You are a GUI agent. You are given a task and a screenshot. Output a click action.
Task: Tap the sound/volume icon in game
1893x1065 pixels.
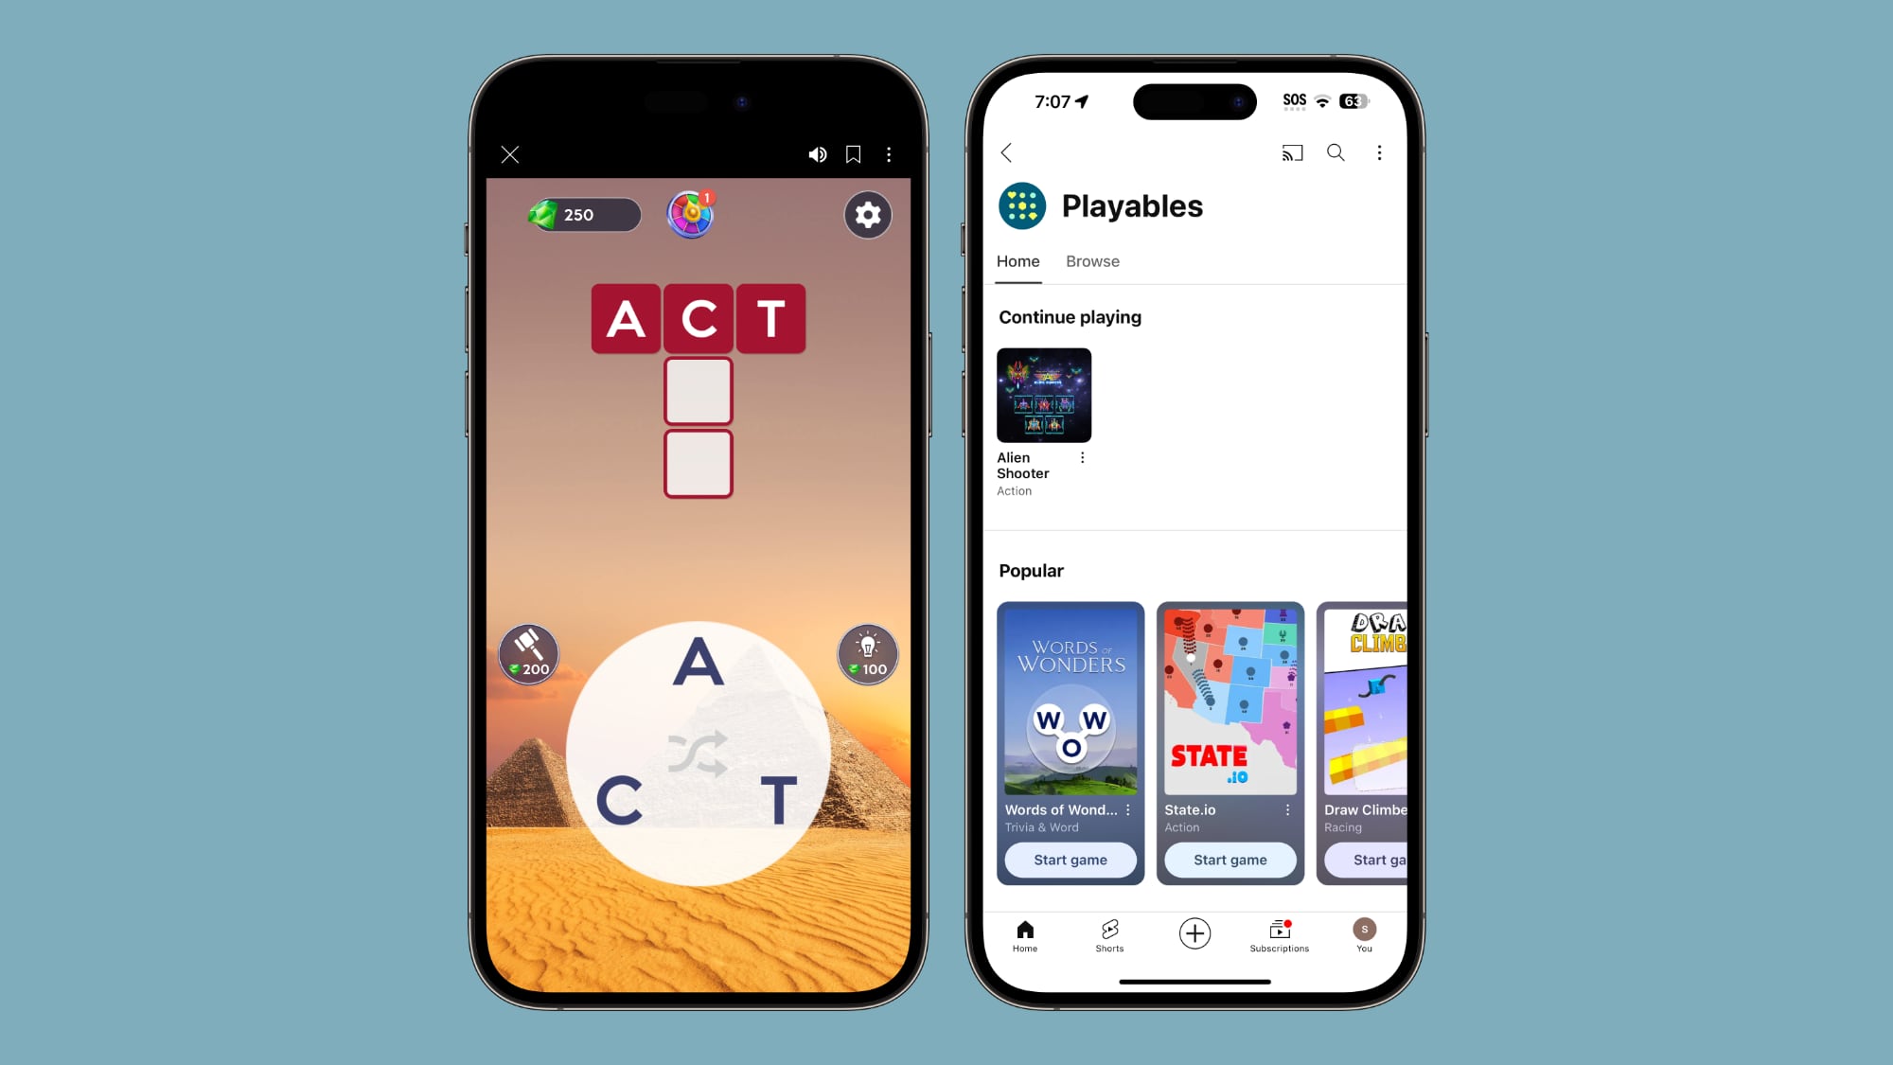818,153
